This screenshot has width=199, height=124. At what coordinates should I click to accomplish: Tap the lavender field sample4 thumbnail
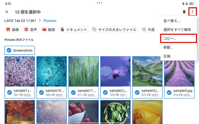point(179,74)
